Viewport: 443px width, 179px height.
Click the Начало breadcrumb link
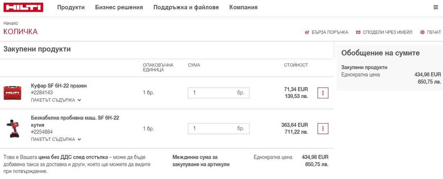pos(11,23)
